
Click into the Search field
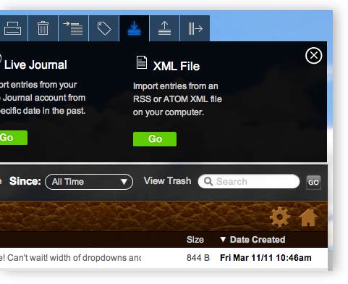point(249,181)
